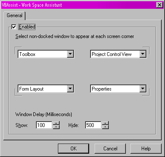Click the Properties combo box text
Viewport: 165px width, 157px height.
coord(102,89)
